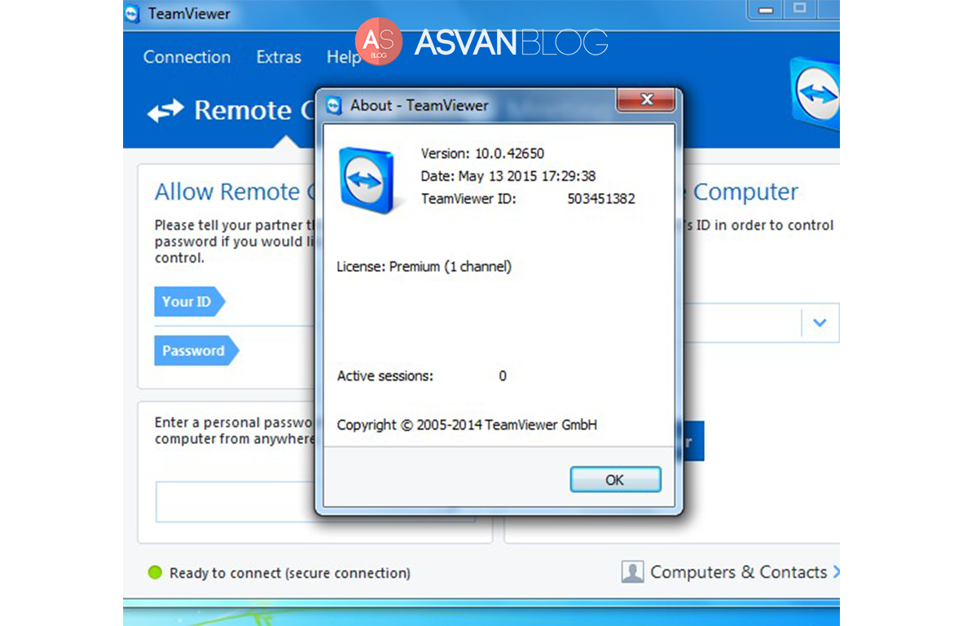This screenshot has width=963, height=626.
Task: Click the TeamViewer main window title icon
Action: pyautogui.click(x=132, y=14)
